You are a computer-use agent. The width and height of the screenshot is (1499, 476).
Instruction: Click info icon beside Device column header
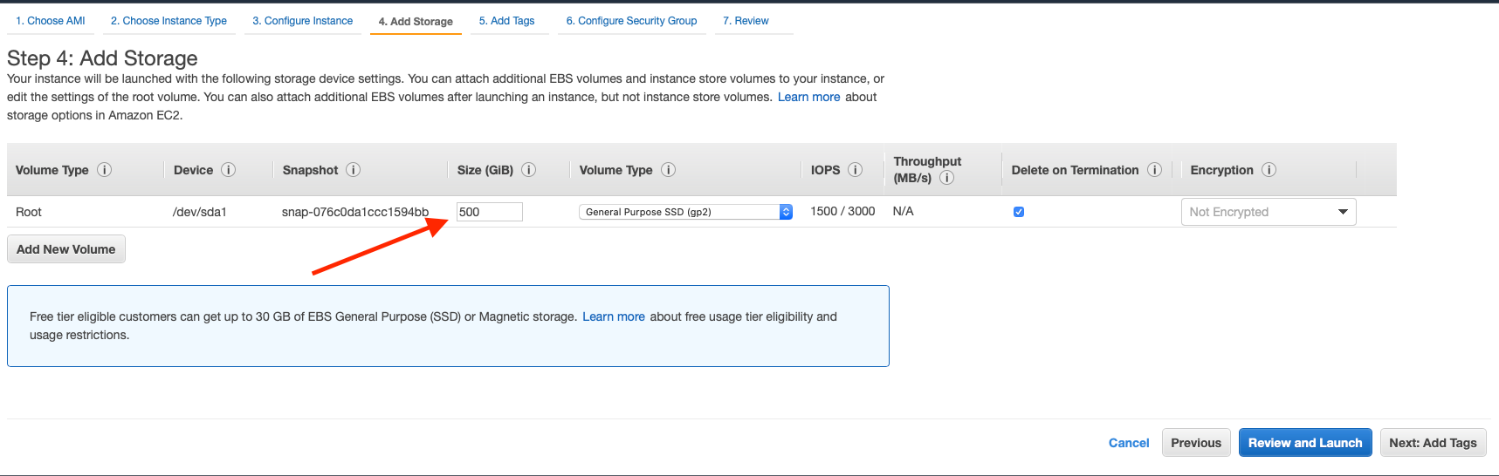point(229,170)
